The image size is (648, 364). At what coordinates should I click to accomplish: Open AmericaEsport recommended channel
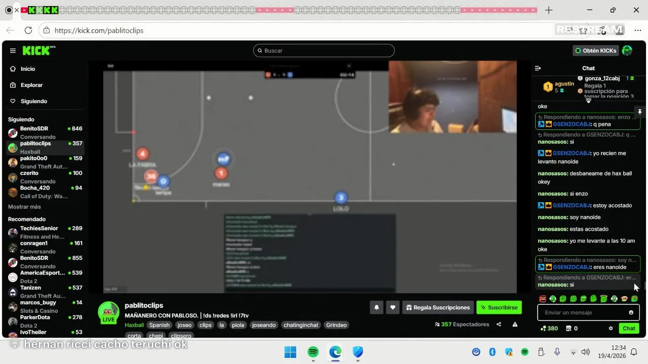coord(45,277)
